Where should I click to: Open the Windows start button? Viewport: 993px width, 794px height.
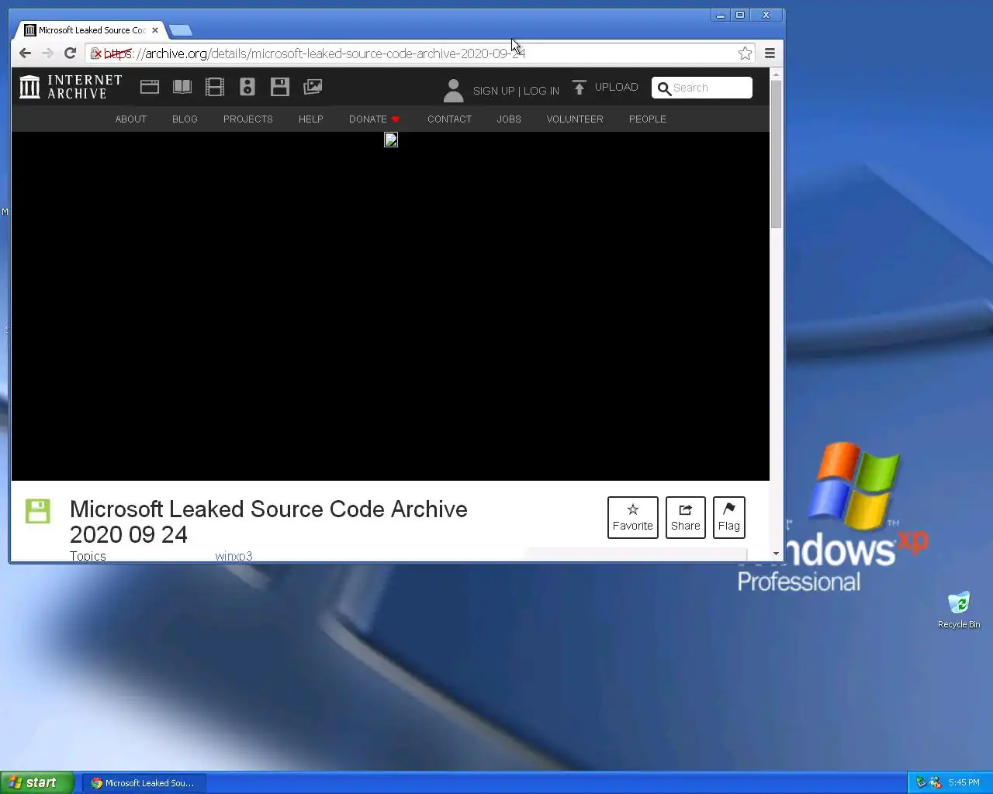[x=37, y=782]
